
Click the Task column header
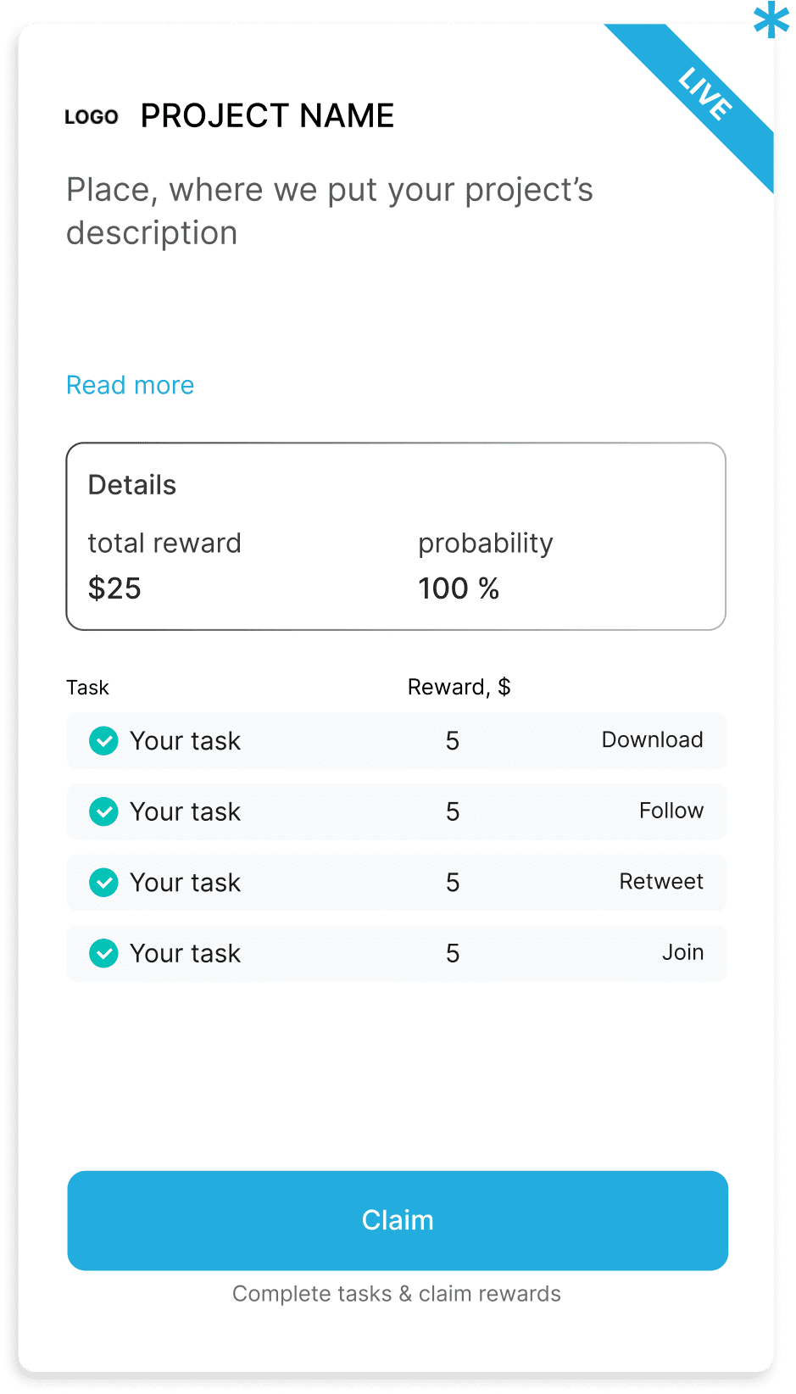(x=87, y=688)
